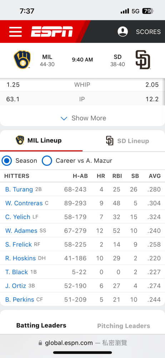The height and width of the screenshot is (358, 165).
Task: Click the Show More chevron arrow
Action: point(64,118)
